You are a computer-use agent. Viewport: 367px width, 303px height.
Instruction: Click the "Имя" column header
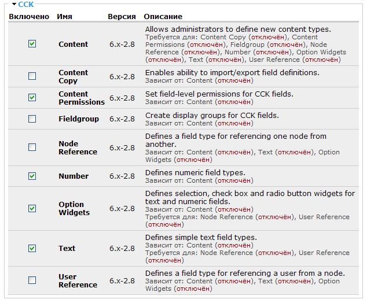pyautogui.click(x=65, y=17)
